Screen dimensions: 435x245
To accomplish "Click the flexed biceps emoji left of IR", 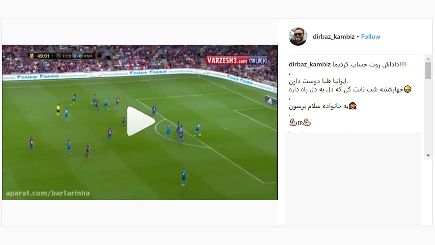I will [293, 123].
